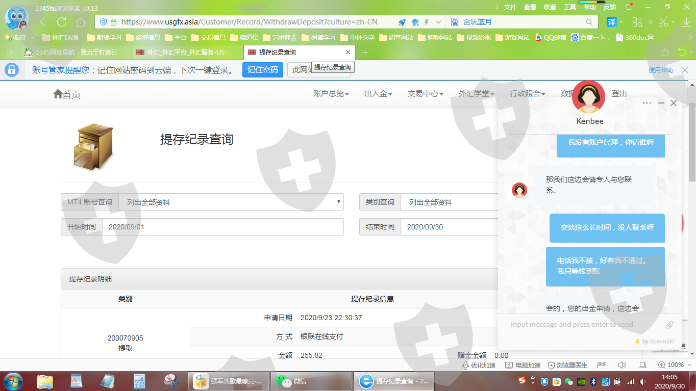The image size is (696, 391).
Task: Click the QR code icon in address bar
Action: (x=415, y=22)
